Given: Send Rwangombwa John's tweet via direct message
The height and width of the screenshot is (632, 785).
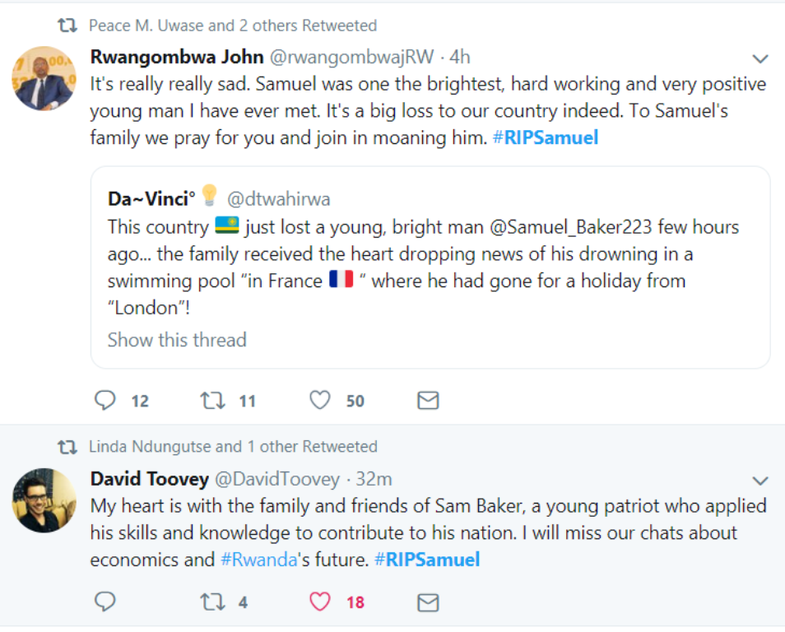Looking at the screenshot, I should point(428,401).
